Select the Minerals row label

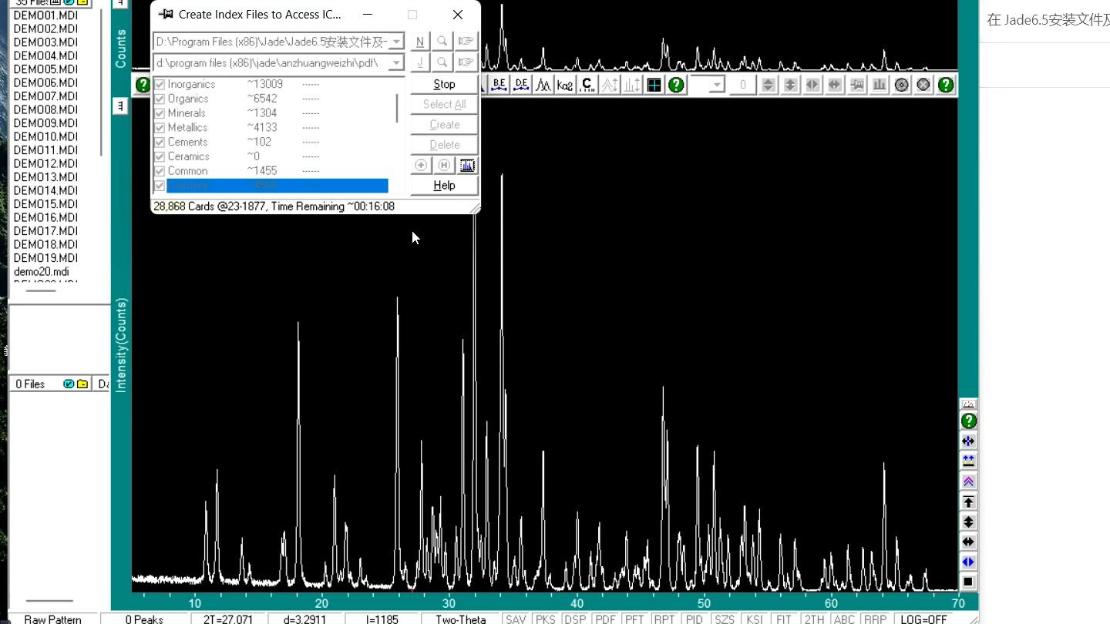187,113
